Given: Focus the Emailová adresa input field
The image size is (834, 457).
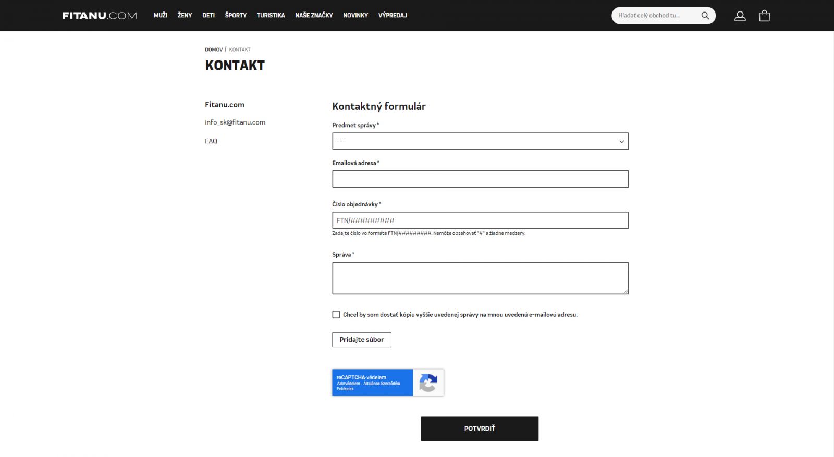Looking at the screenshot, I should (x=480, y=179).
